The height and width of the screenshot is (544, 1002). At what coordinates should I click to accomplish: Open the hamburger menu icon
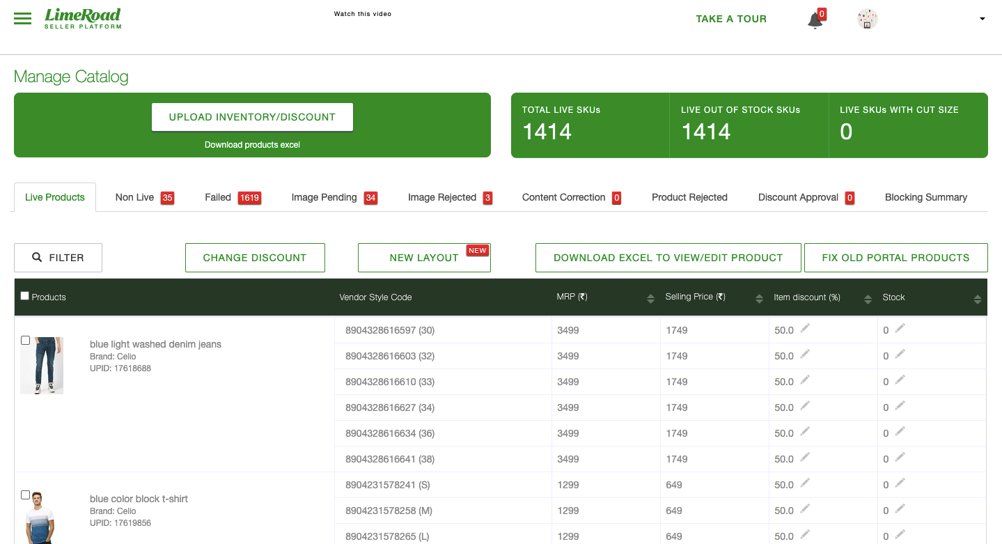pyautogui.click(x=22, y=19)
